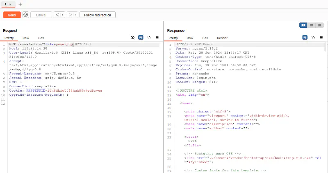This screenshot has height=173, width=328.
Task: Toggle Response pretty-print wrap icon
Action: click(x=305, y=38)
